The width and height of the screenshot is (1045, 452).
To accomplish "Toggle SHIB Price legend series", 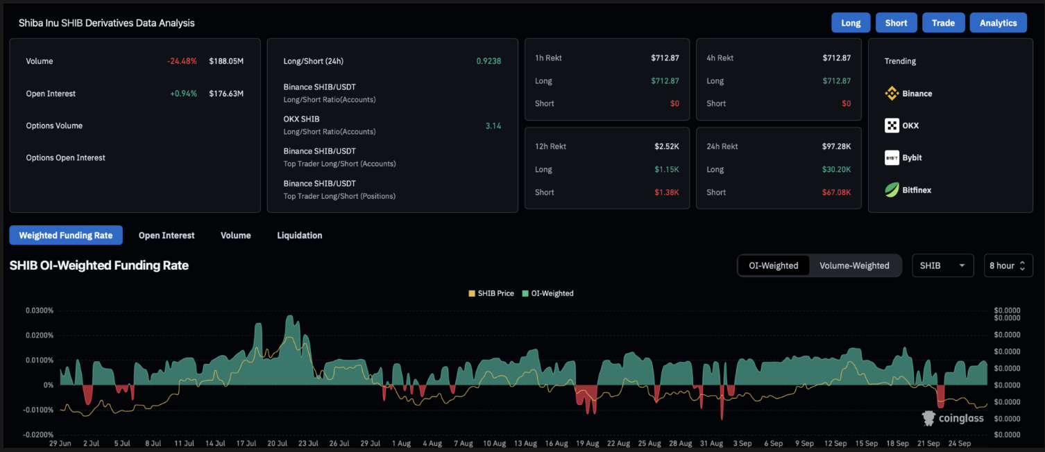I will [x=491, y=293].
